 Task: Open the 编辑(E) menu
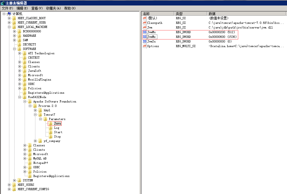click(x=22, y=8)
